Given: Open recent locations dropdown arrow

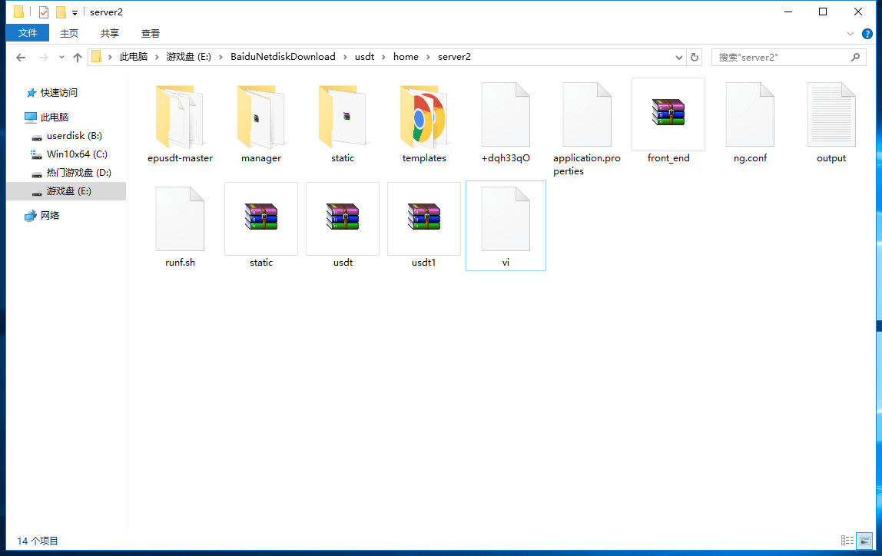Looking at the screenshot, I should (x=61, y=58).
